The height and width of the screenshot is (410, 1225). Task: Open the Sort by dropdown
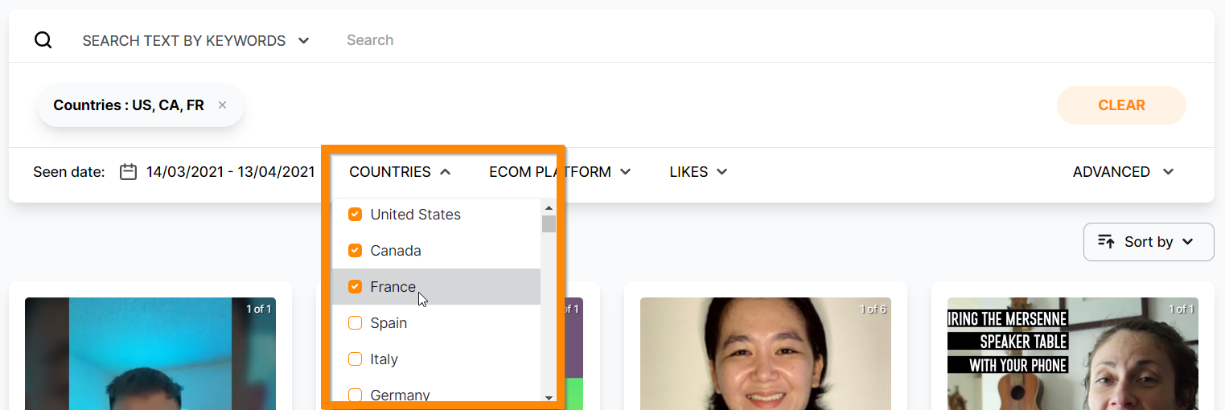coord(1149,242)
